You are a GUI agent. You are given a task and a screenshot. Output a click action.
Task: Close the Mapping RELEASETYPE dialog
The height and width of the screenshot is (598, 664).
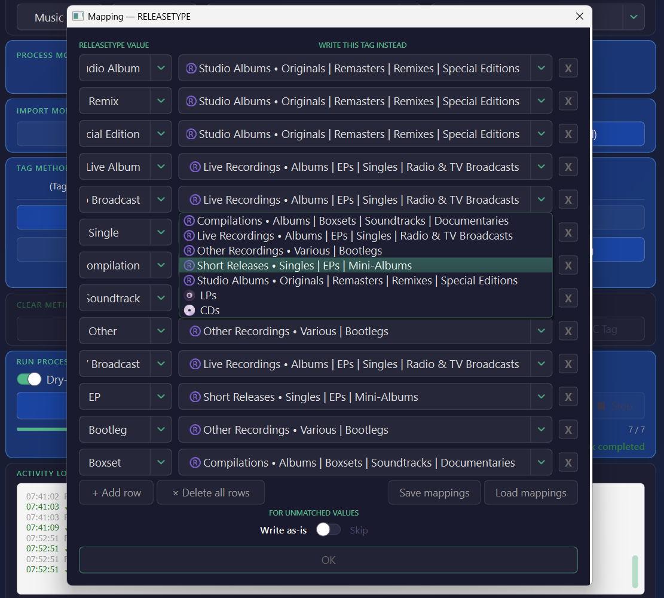580,16
